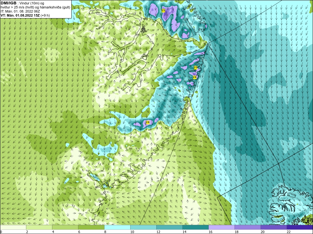Viewport: 313px width, 234px height.
Task: Click the scale value 22 on the legend
Action: (x=289, y=232)
